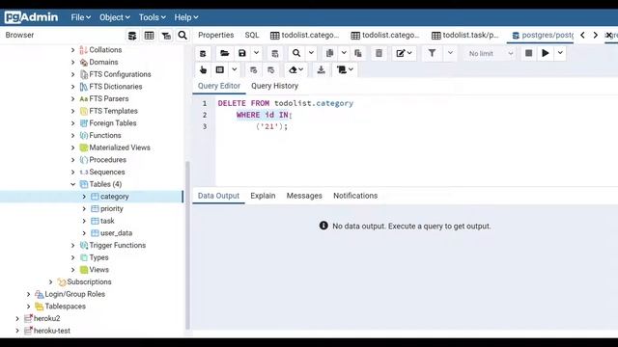Switch to the Properties tab
The height and width of the screenshot is (347, 618).
pyautogui.click(x=216, y=35)
